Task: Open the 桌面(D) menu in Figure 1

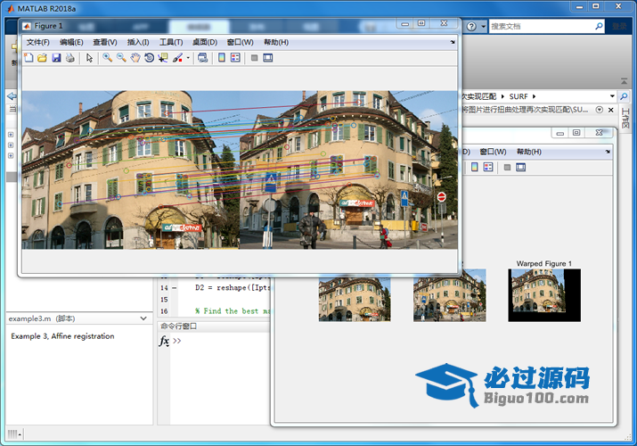Action: (205, 42)
